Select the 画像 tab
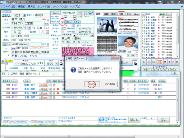Viewport: 184px width, 138px height. click(98, 14)
